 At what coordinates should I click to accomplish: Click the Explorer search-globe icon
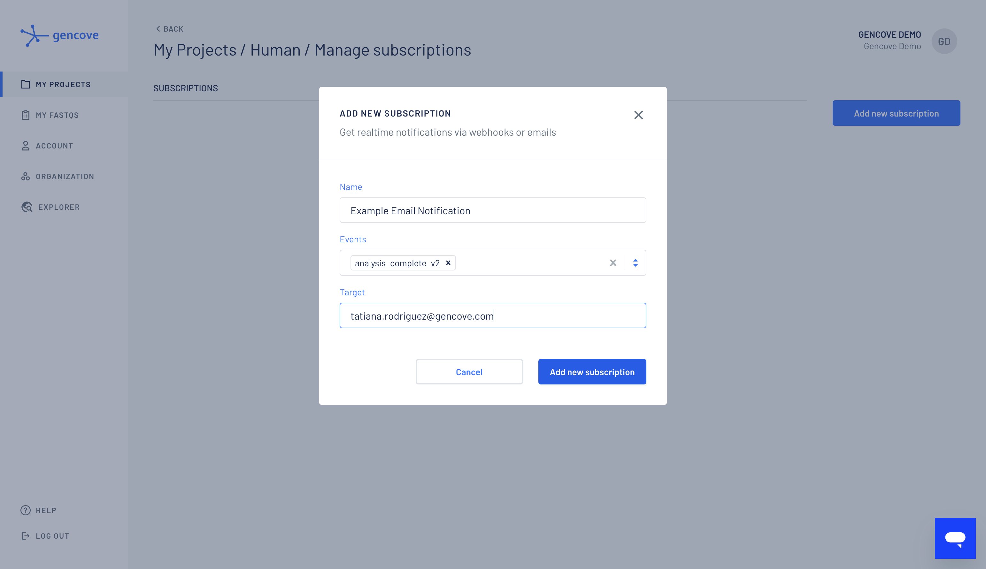[x=27, y=207]
